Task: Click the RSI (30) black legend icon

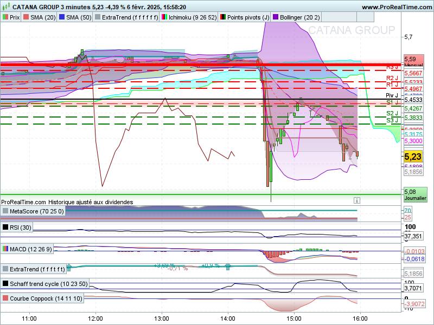Action: tap(5, 227)
